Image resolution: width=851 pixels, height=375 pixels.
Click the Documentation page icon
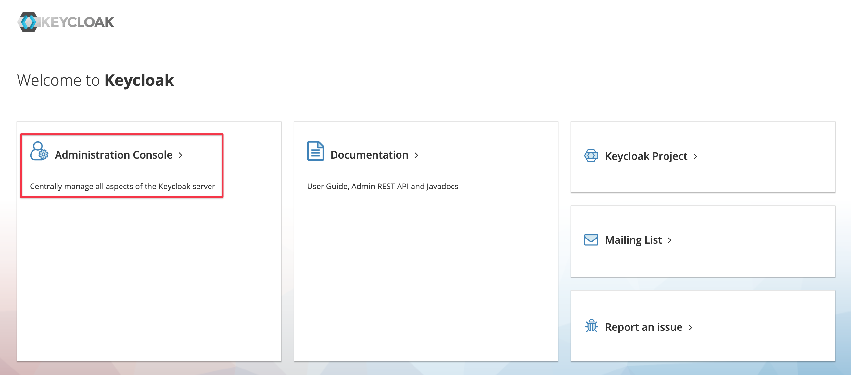[315, 151]
